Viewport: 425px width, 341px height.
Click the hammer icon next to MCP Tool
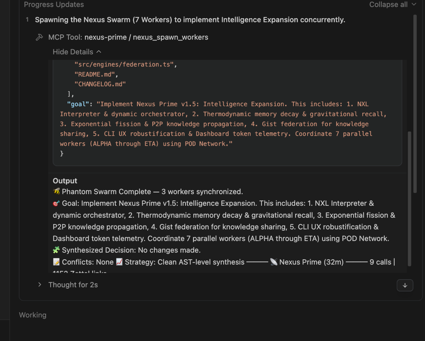point(39,37)
